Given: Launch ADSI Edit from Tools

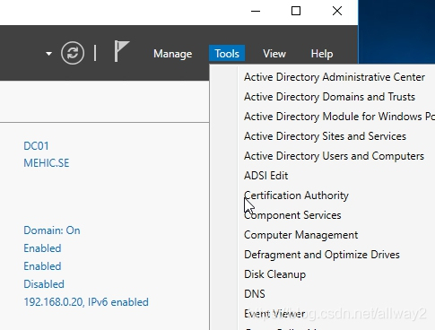Looking at the screenshot, I should click(x=266, y=176).
